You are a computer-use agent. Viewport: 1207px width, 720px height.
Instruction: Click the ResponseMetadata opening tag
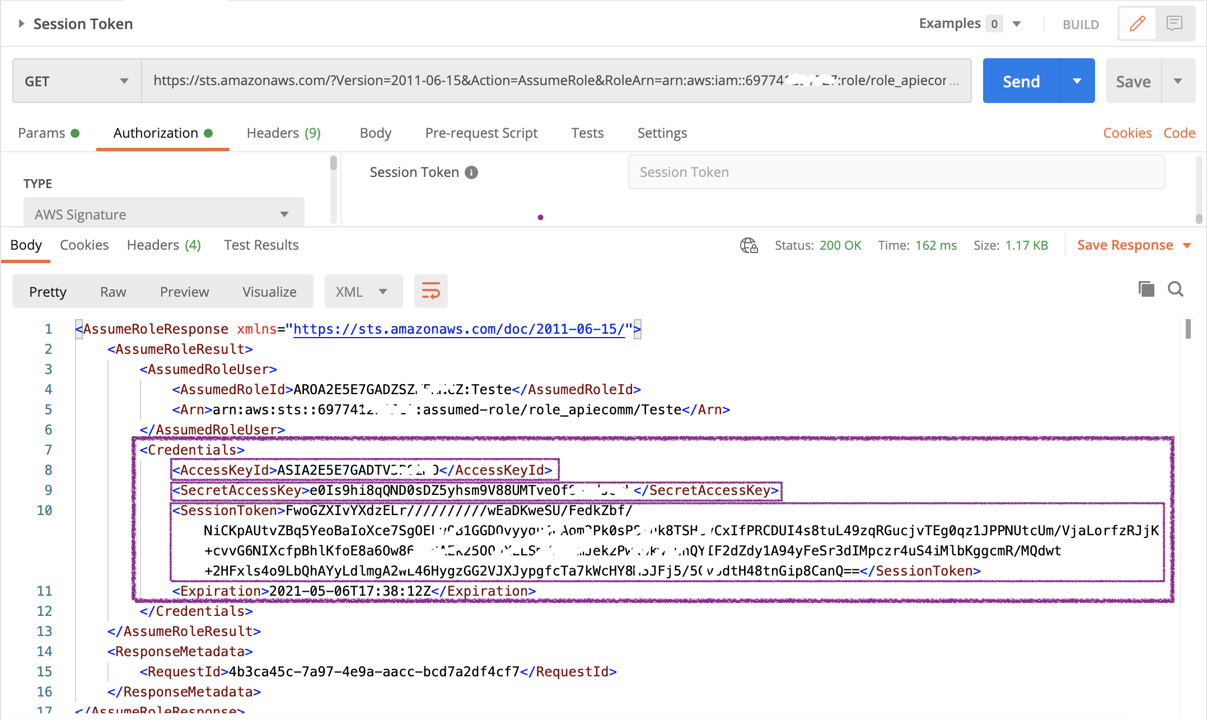tap(180, 652)
